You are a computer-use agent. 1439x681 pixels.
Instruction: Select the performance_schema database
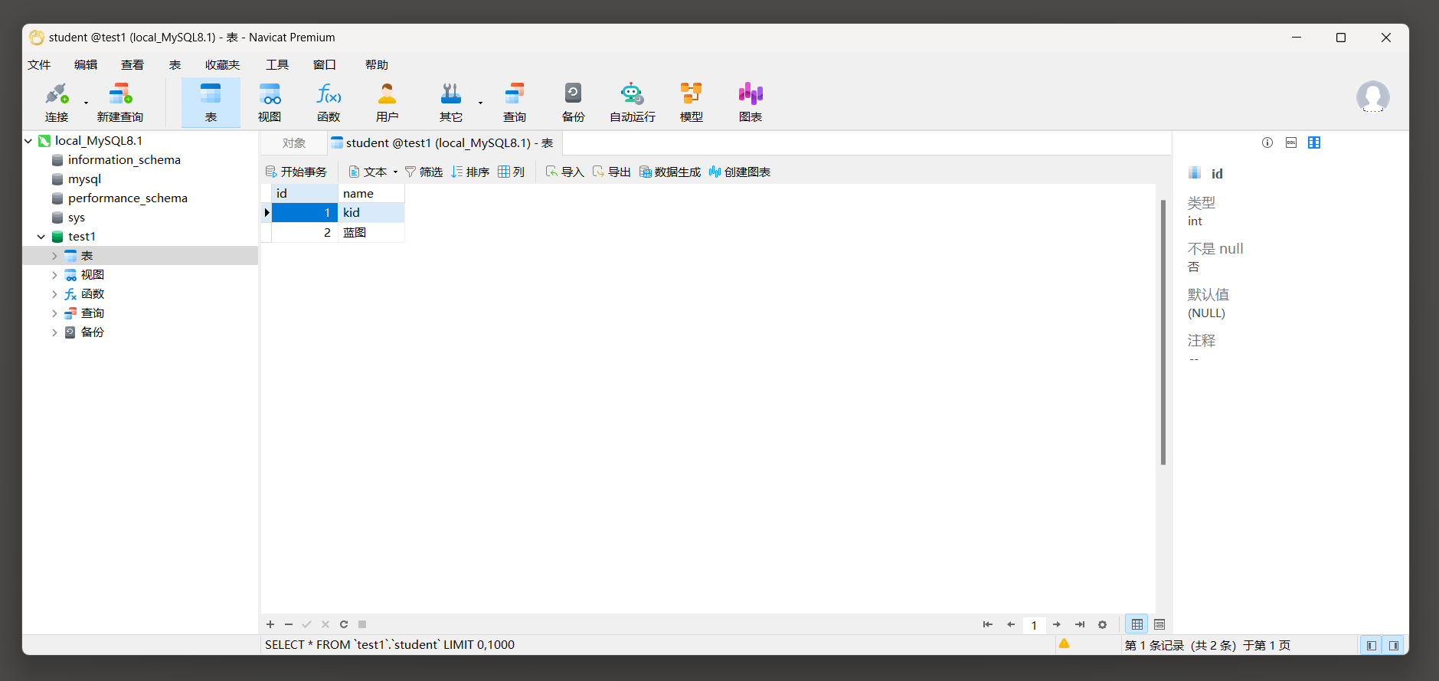(x=128, y=198)
